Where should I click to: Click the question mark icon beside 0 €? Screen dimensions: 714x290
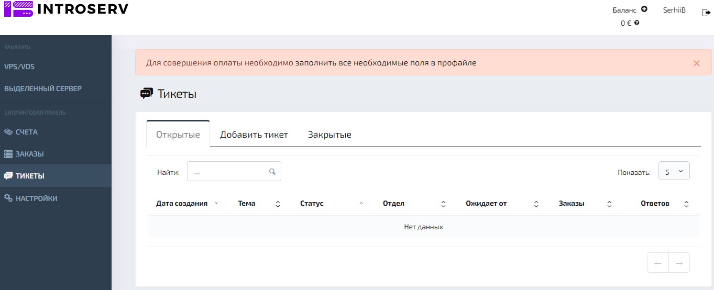[636, 23]
